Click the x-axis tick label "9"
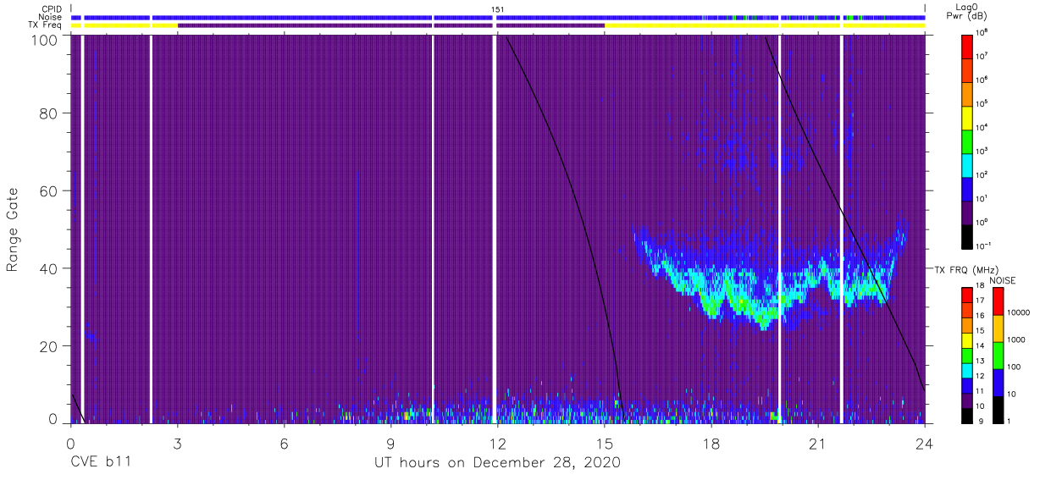The height and width of the screenshot is (480, 1040). (x=390, y=443)
